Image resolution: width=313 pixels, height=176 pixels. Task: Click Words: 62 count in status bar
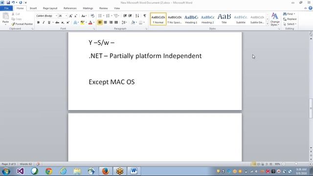(26, 164)
